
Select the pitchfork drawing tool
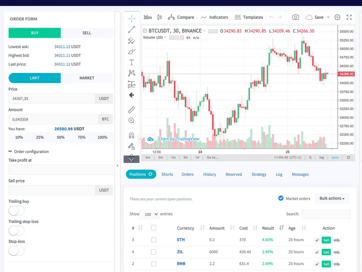point(132,41)
